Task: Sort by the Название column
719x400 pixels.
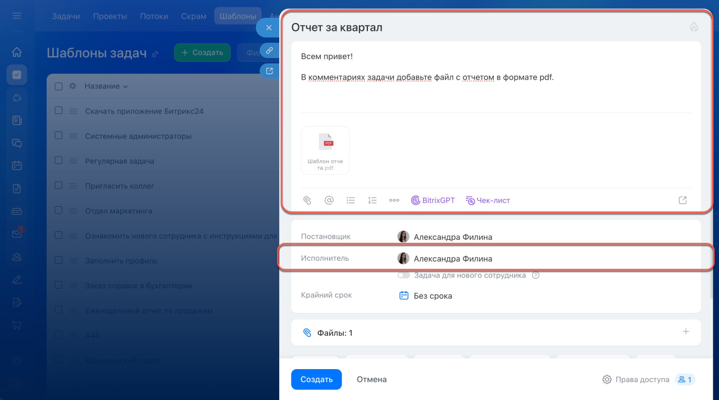Action: click(x=106, y=86)
